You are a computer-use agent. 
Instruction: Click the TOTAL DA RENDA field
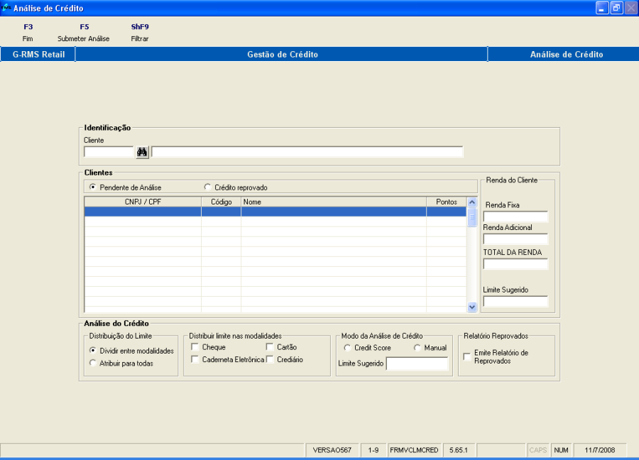tap(515, 264)
